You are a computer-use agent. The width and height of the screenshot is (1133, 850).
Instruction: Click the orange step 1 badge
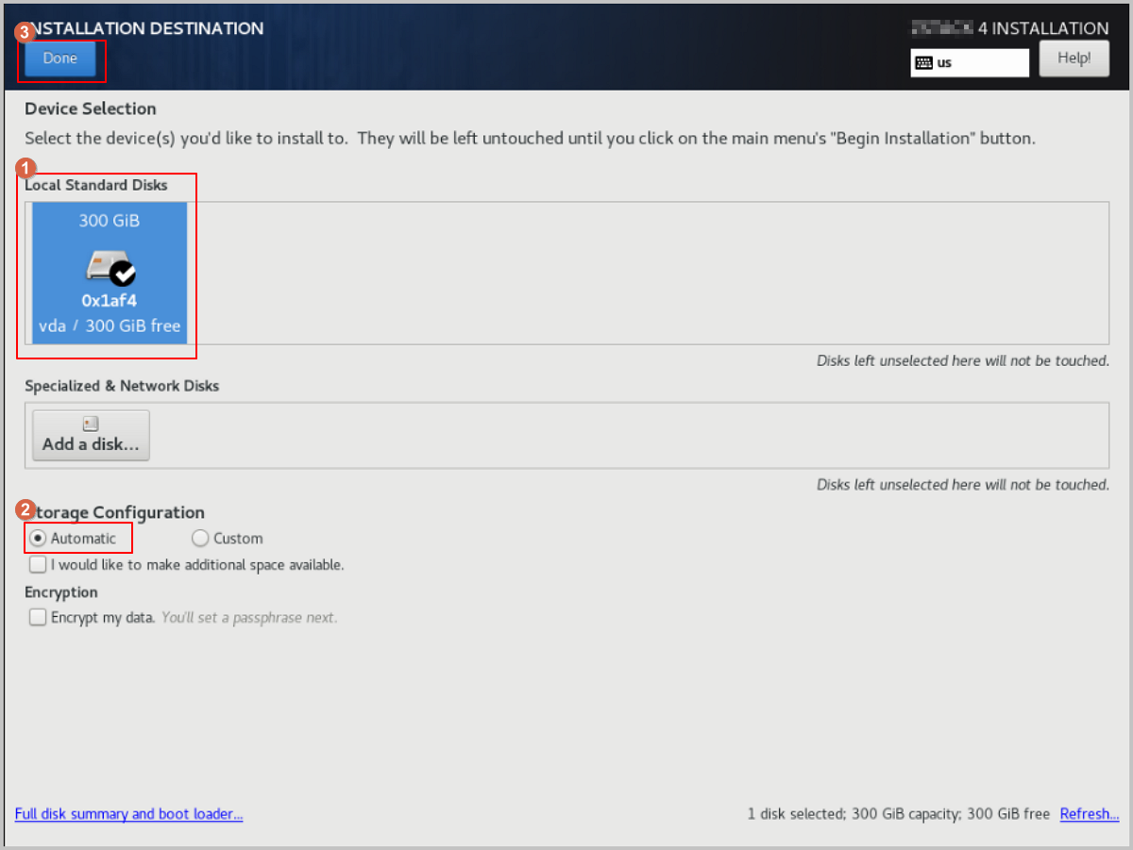27,167
